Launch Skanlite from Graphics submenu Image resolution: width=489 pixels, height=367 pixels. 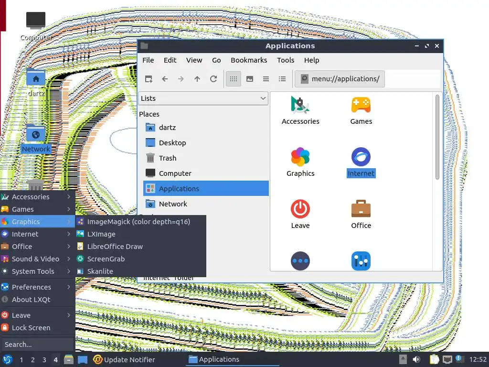click(141, 271)
